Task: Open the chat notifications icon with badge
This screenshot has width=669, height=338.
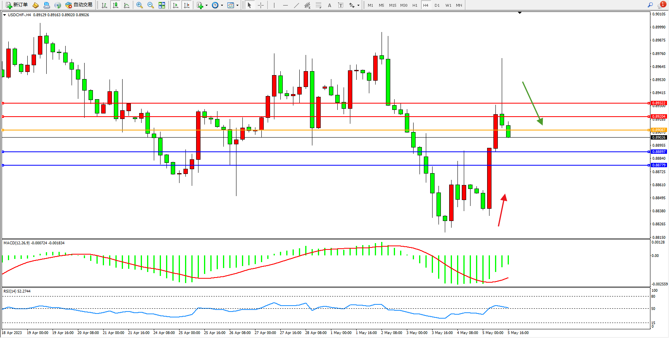Action: click(x=661, y=5)
